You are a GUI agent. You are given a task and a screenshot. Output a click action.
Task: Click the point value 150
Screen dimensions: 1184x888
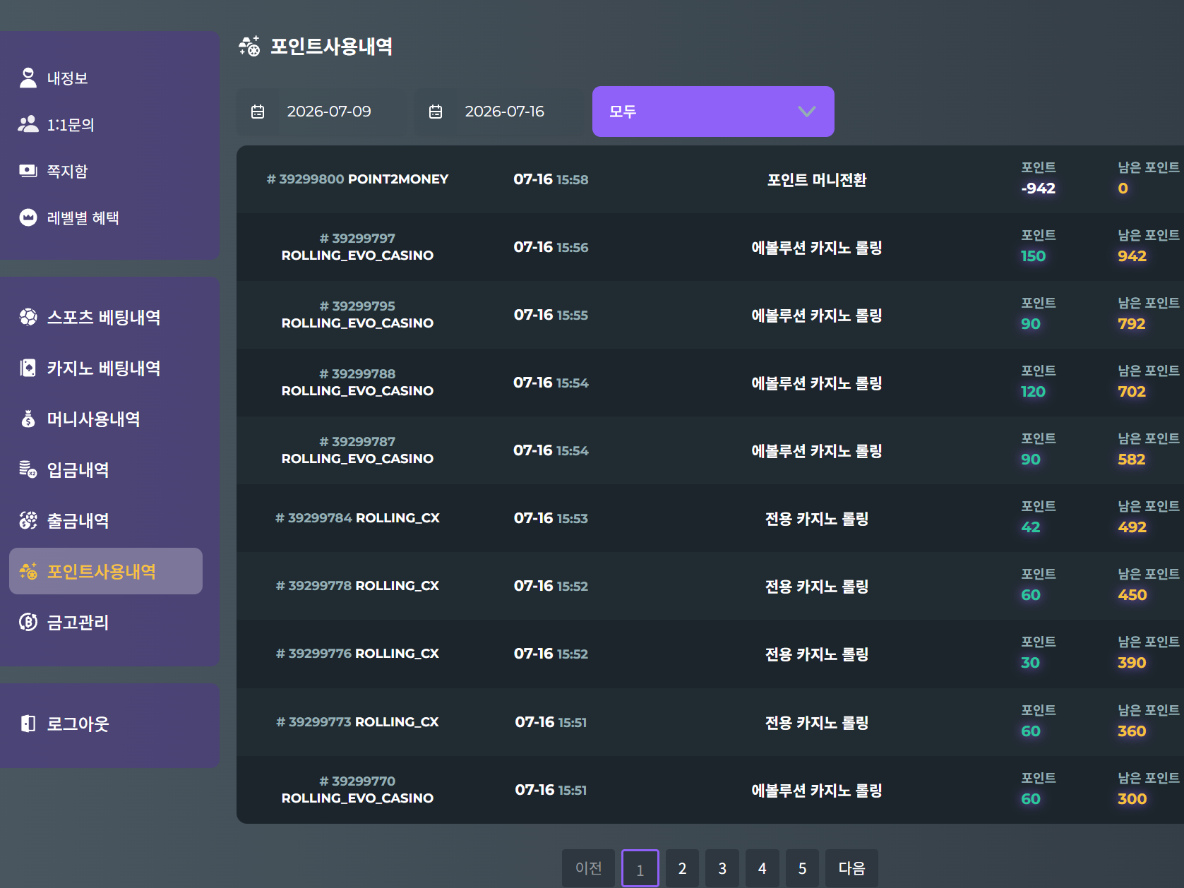(1033, 256)
